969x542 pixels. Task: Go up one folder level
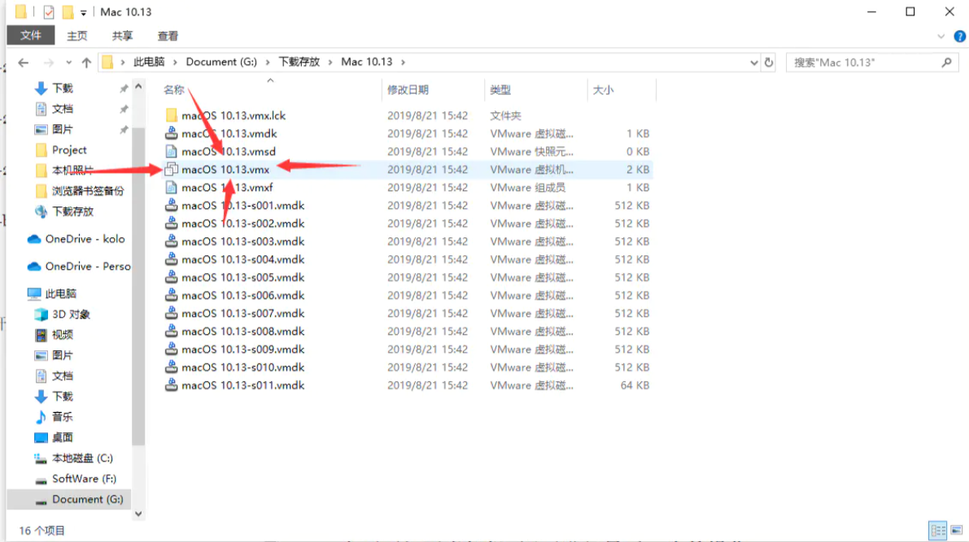[x=86, y=63]
